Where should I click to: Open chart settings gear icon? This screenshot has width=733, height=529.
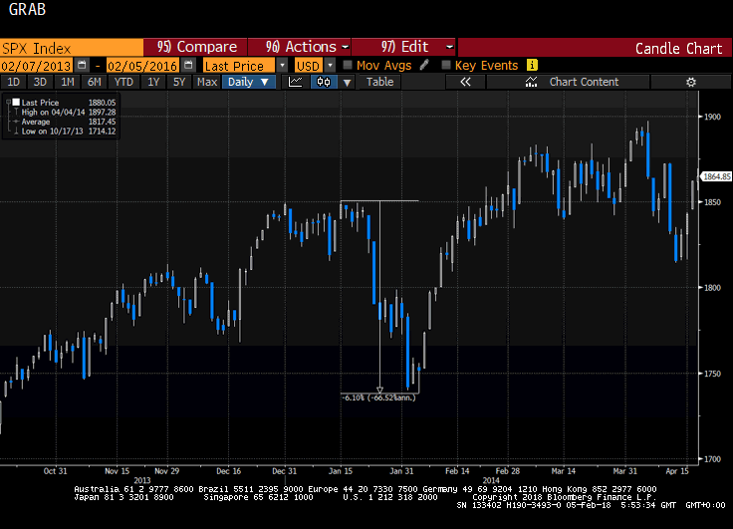tap(690, 82)
